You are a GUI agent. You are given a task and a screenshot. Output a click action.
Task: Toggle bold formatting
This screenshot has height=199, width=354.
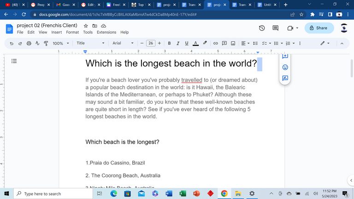point(169,43)
